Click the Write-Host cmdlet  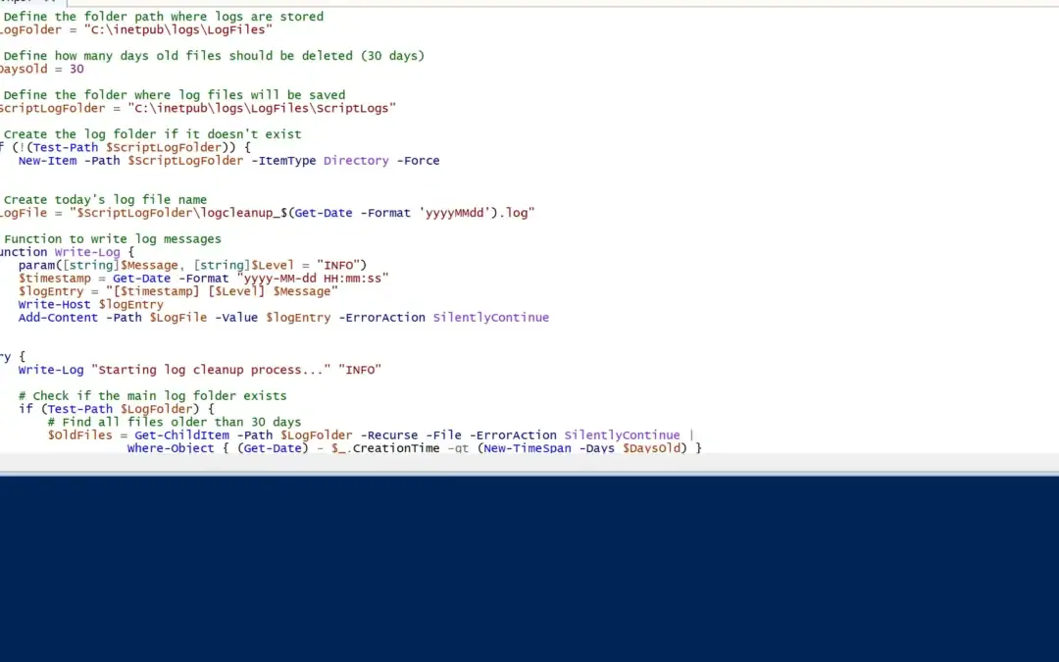click(55, 304)
